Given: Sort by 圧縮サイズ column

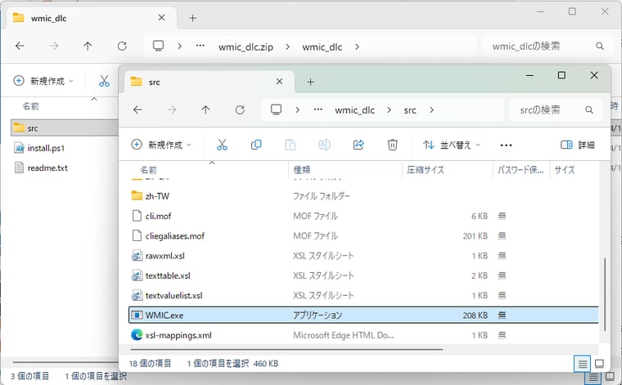Looking at the screenshot, I should (425, 170).
